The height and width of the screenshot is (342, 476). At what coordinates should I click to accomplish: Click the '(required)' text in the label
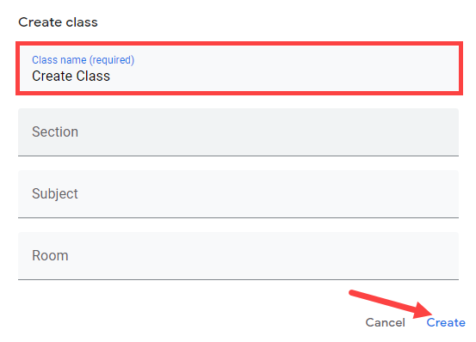[x=112, y=60]
